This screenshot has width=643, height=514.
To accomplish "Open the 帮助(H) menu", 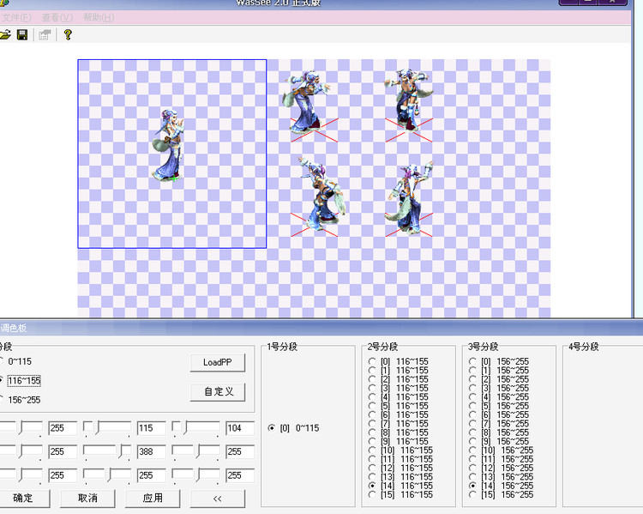I will tap(99, 18).
